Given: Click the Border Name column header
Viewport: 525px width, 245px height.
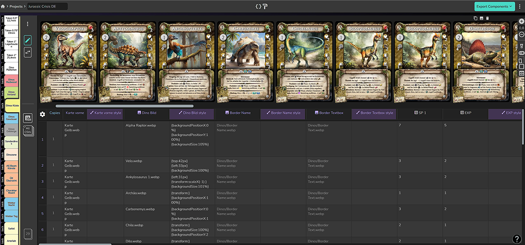Looking at the screenshot, I should (x=238, y=113).
